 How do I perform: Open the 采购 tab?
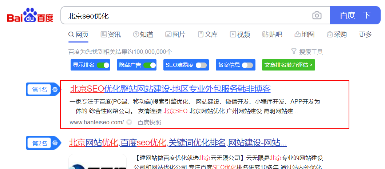click(337, 35)
